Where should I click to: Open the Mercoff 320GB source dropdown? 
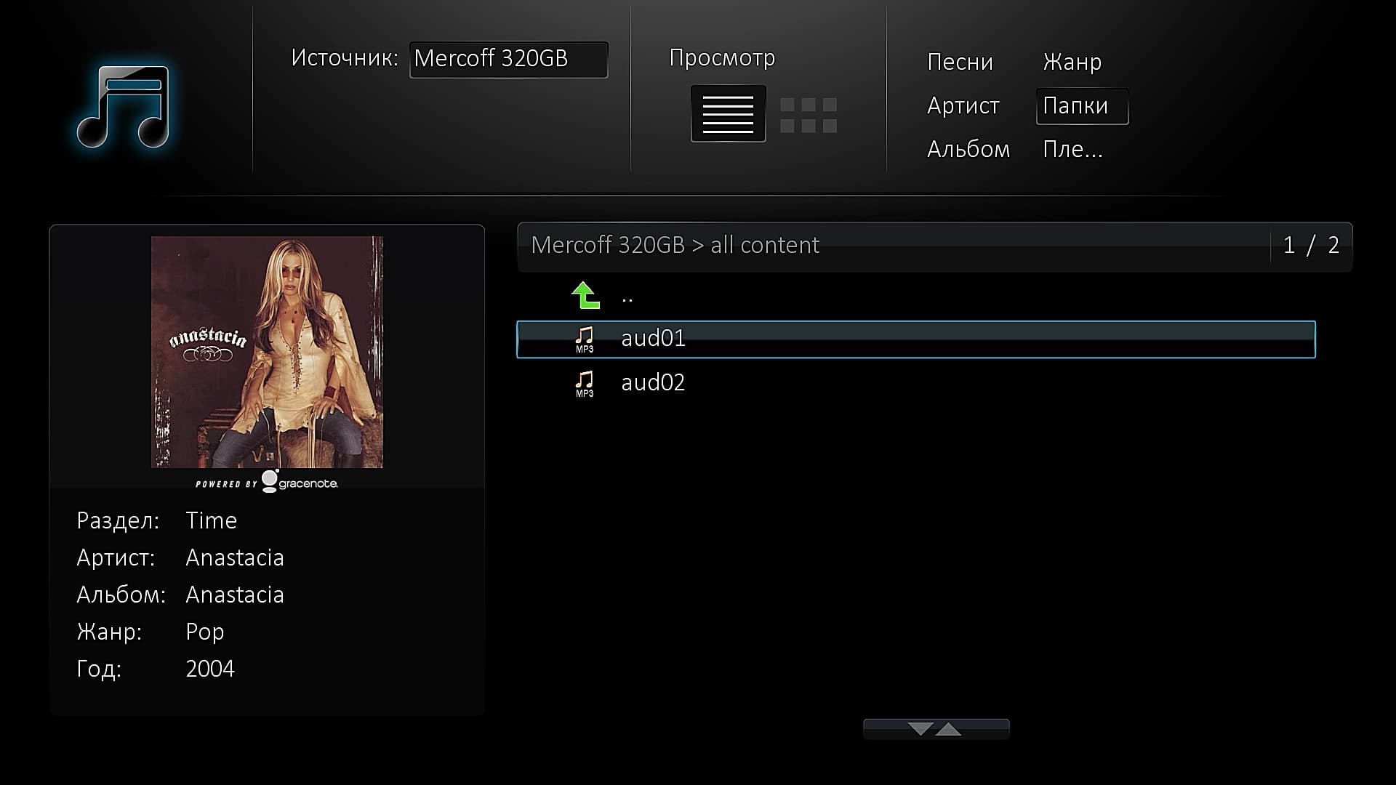(x=508, y=59)
